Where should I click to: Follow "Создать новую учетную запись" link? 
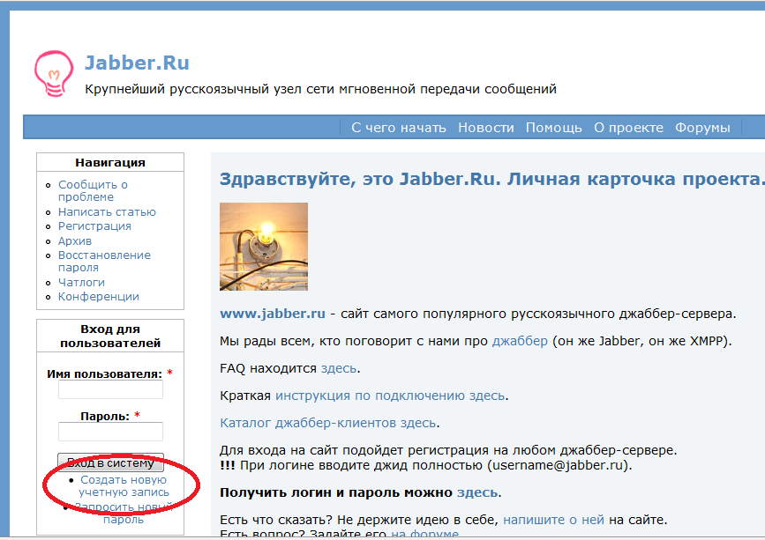[x=124, y=486]
